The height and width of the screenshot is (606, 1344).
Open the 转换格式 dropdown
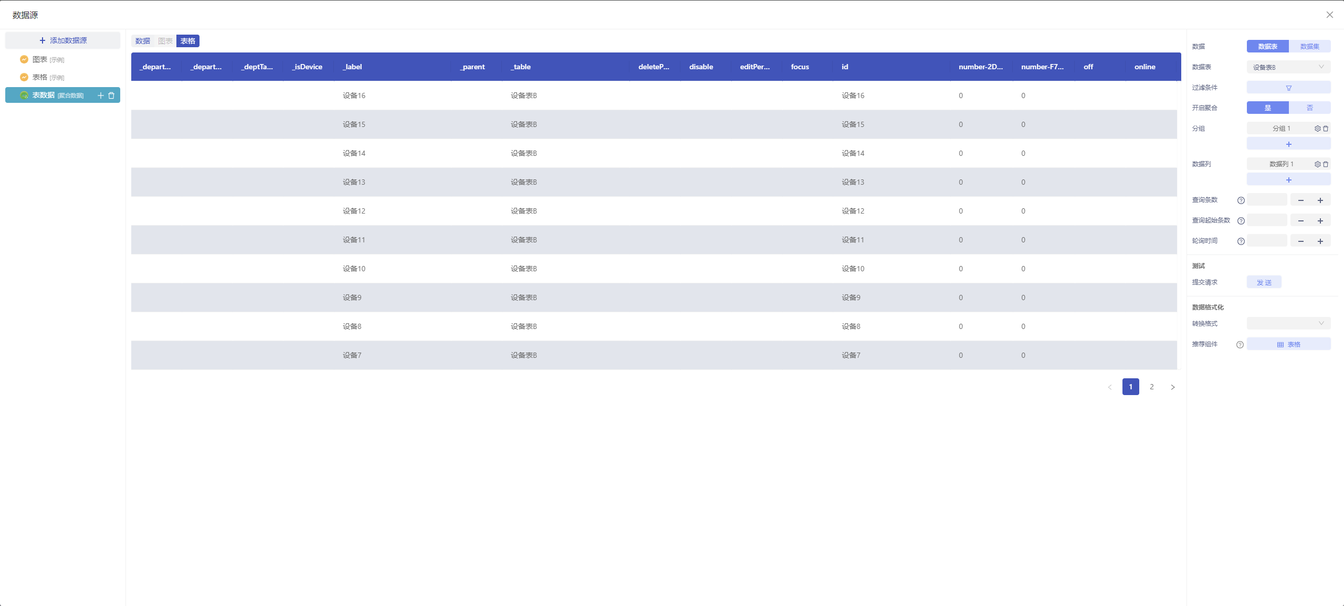click(x=1288, y=323)
